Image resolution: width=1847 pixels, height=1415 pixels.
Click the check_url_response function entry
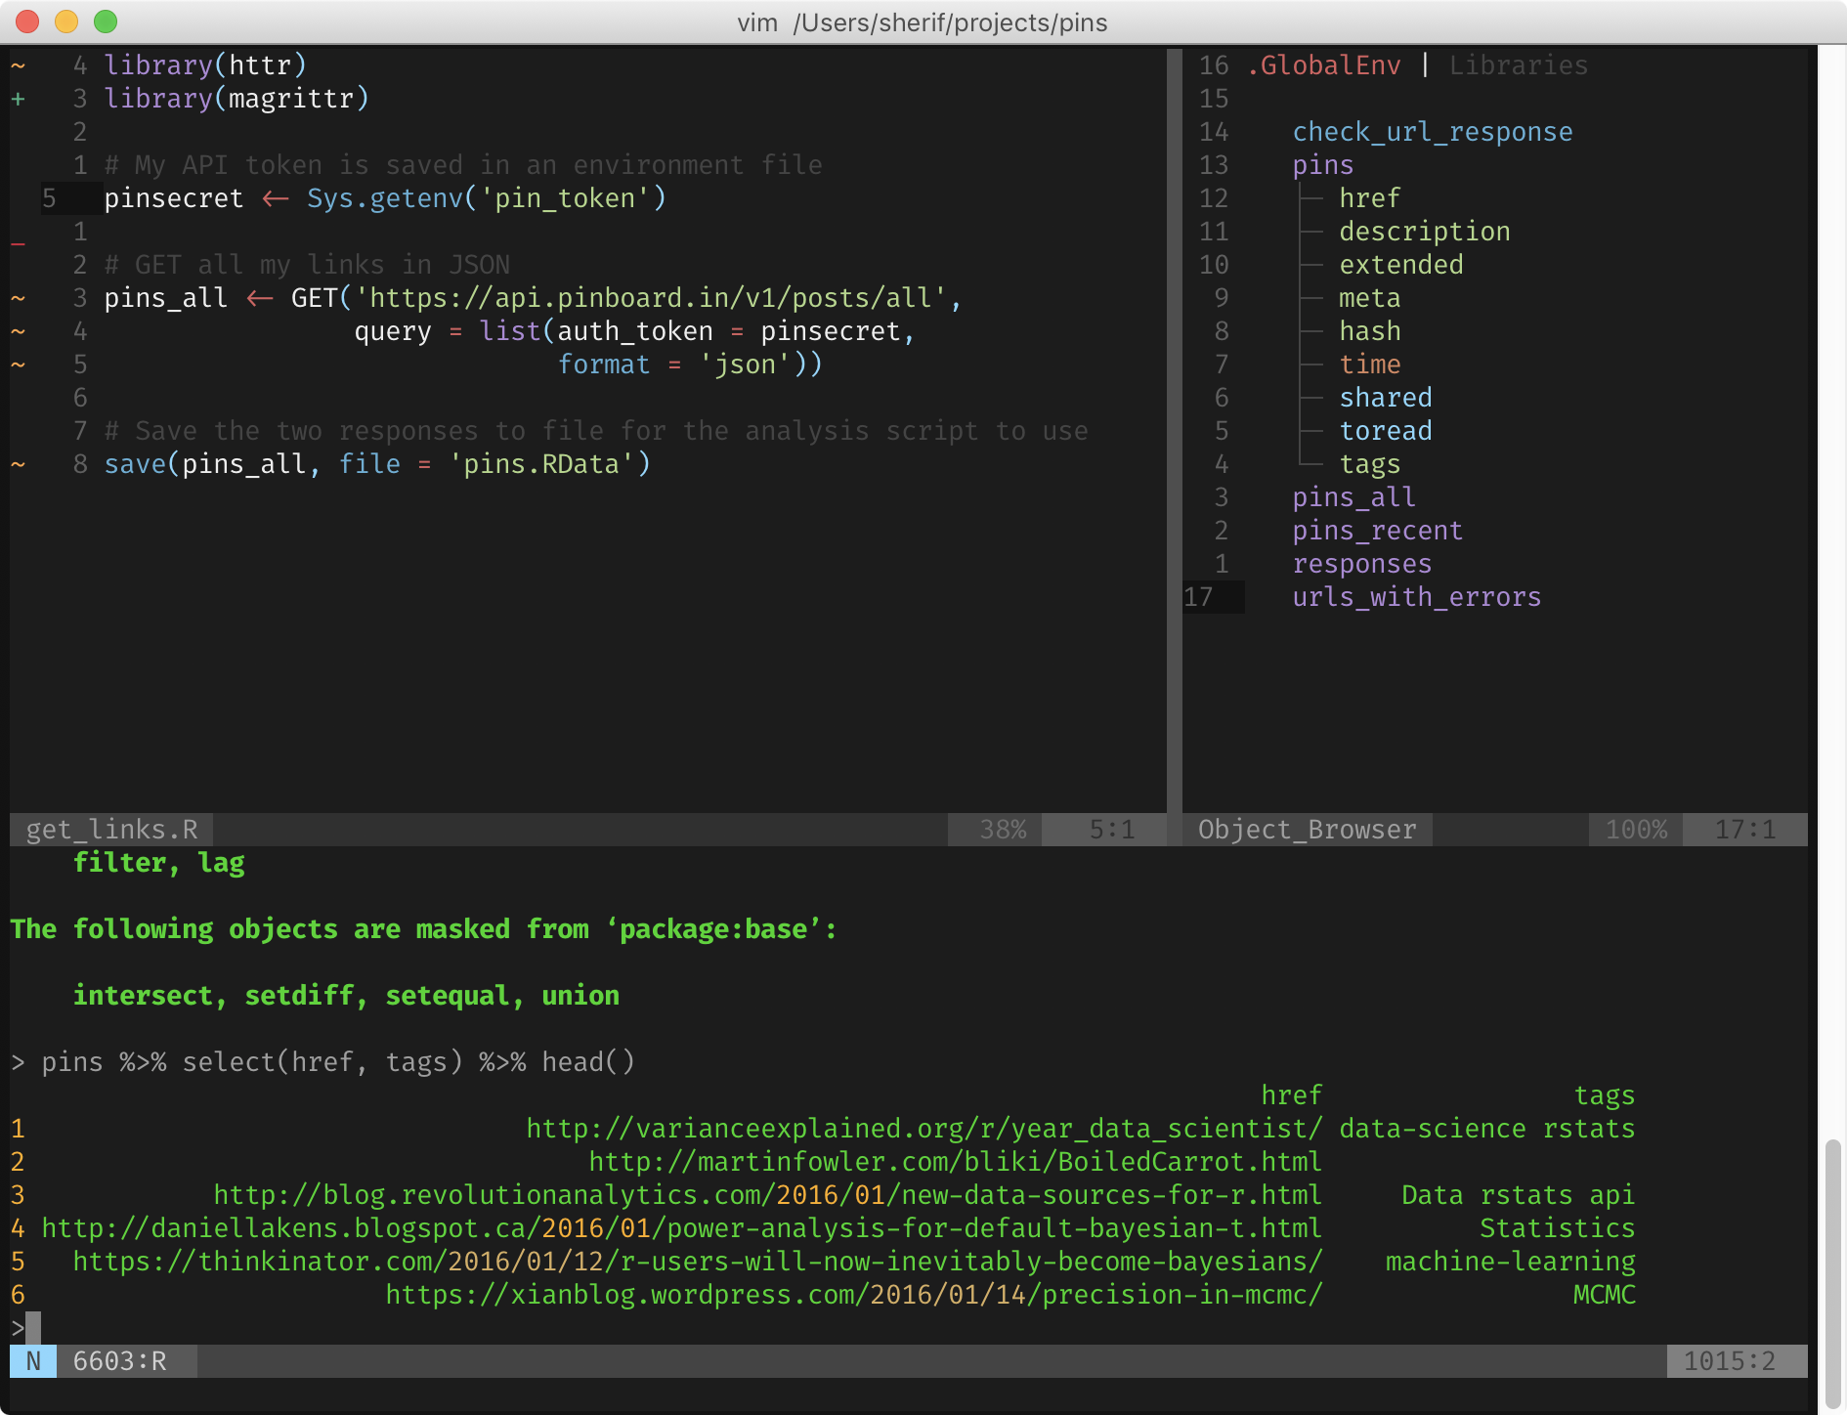click(1432, 132)
